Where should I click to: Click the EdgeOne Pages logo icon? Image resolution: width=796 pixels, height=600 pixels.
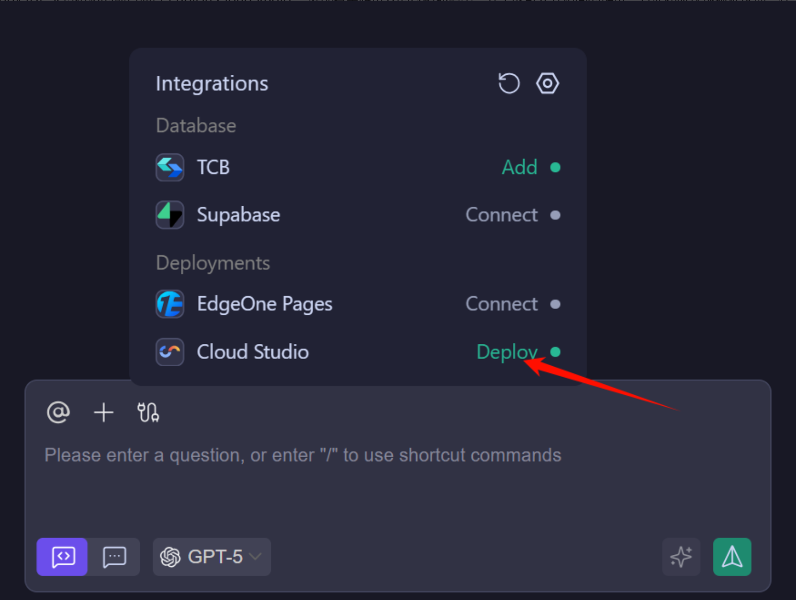169,304
